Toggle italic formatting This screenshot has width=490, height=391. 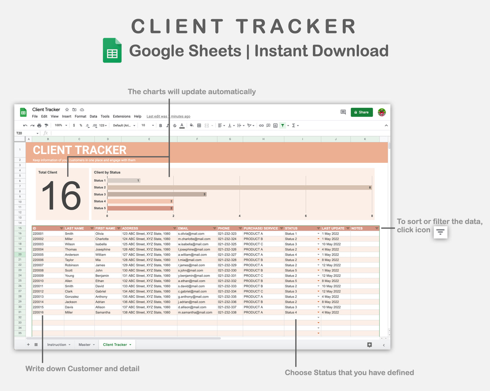pos(167,125)
